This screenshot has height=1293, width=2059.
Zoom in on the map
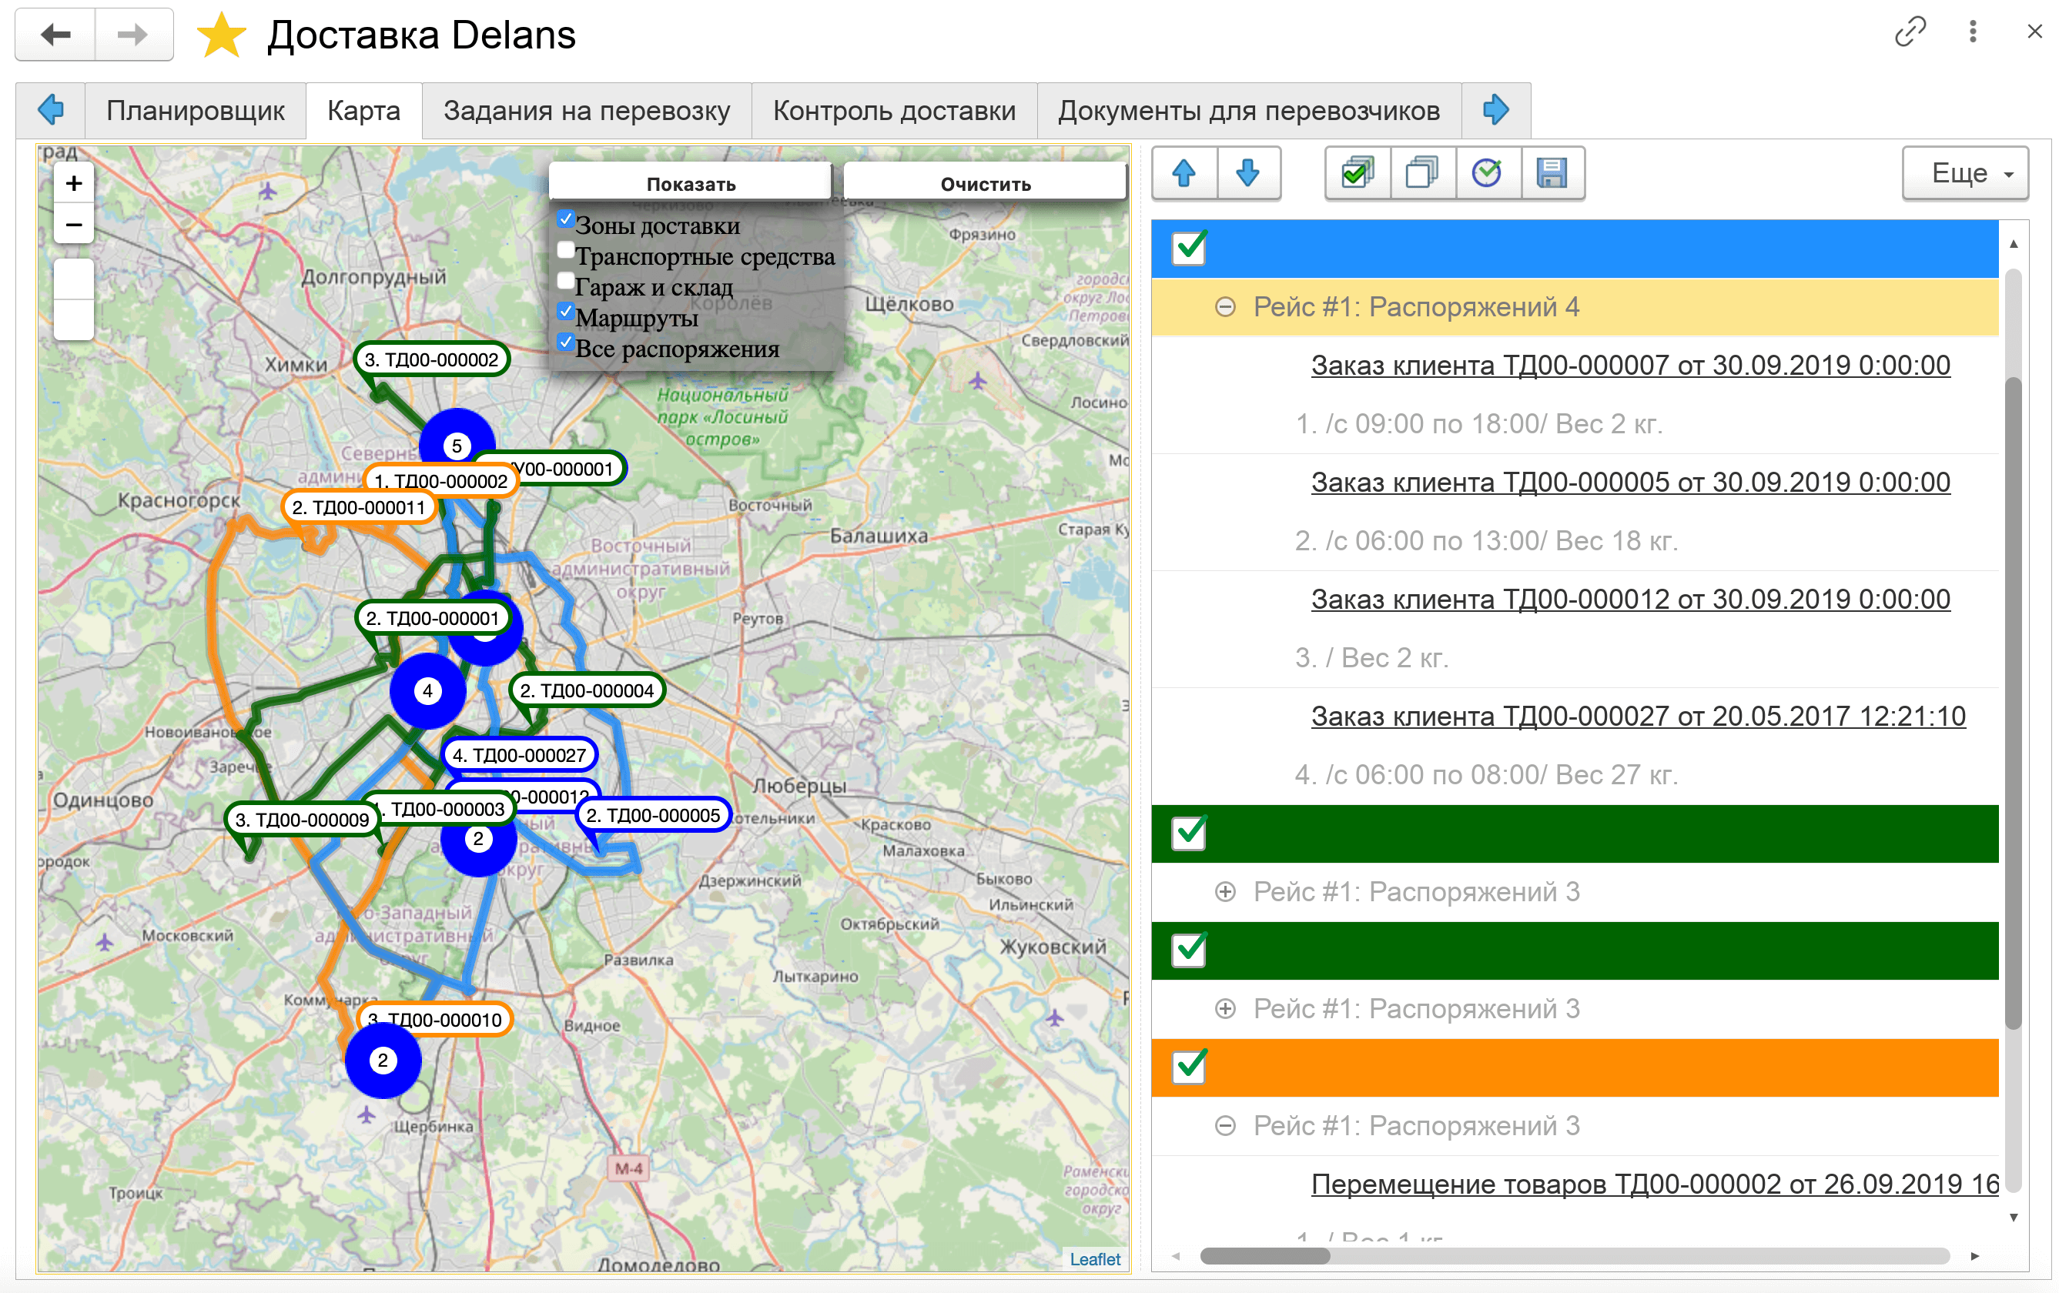(x=75, y=183)
